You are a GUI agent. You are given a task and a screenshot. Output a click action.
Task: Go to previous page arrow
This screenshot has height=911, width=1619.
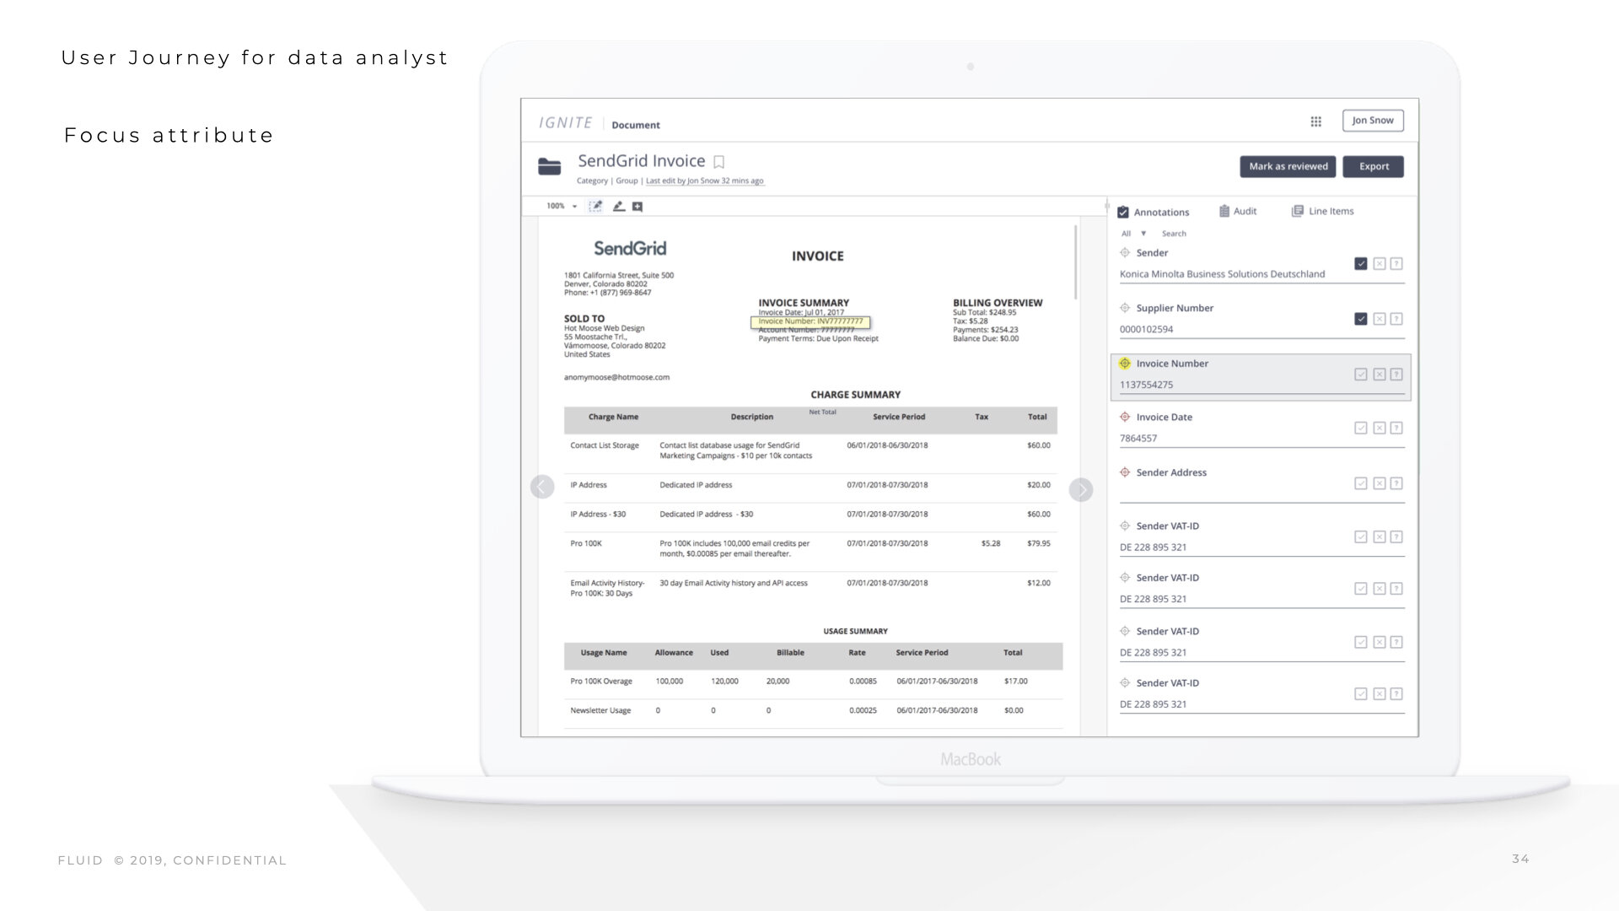point(542,487)
